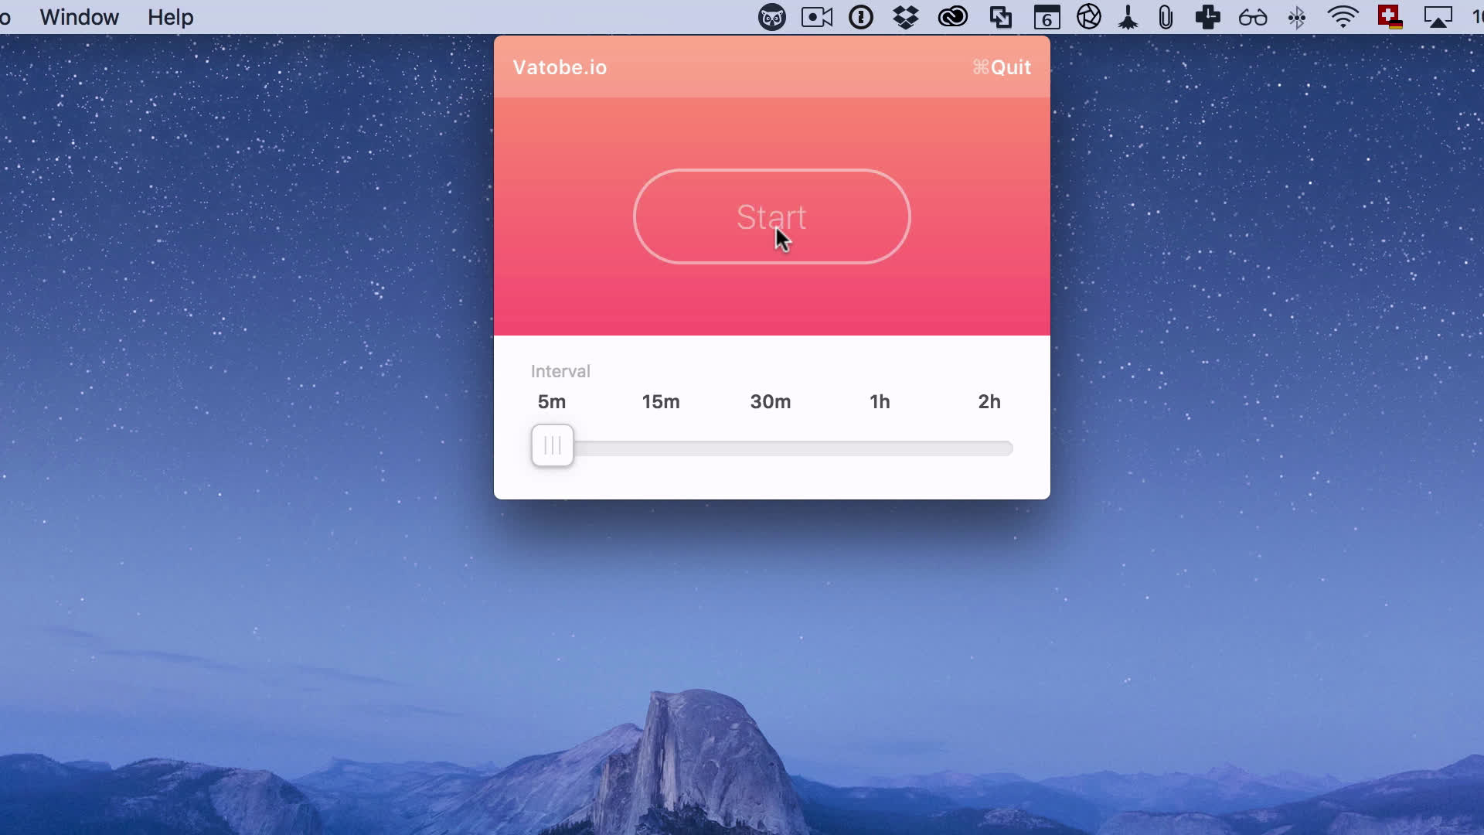Viewport: 1484px width, 835px height.
Task: Open 1Password from the menu bar
Action: [x=860, y=17]
